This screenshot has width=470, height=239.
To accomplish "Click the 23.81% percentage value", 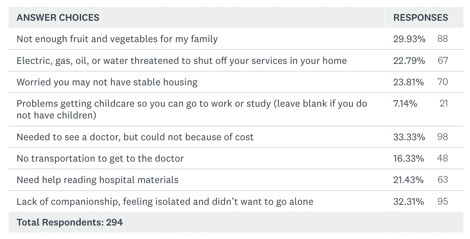I will point(408,82).
